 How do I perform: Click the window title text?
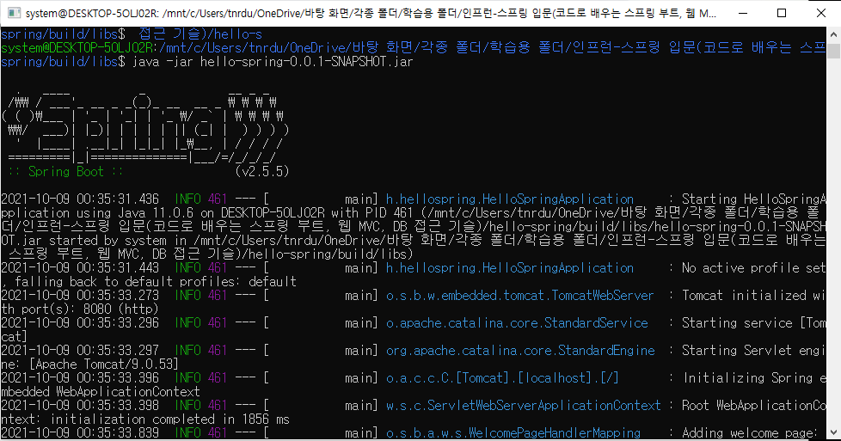(x=371, y=13)
